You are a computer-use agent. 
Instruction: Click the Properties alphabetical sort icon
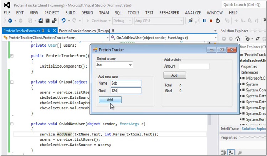click(x=231, y=152)
